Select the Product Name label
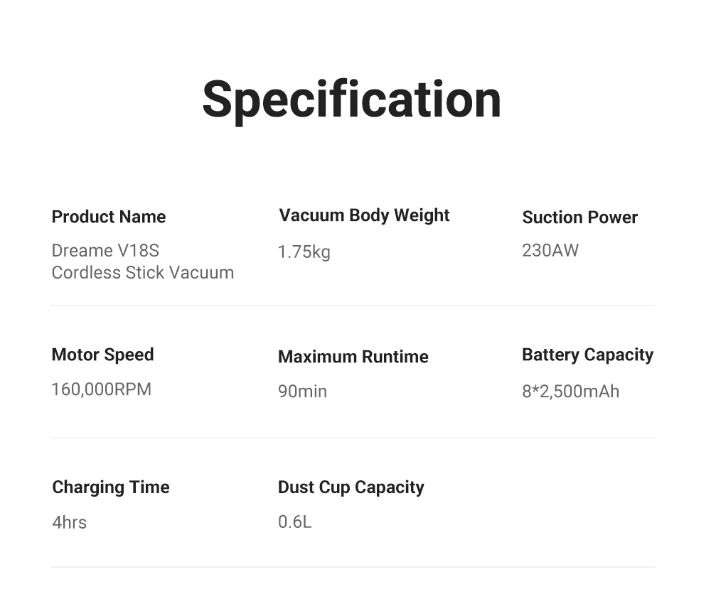The width and height of the screenshot is (711, 616). (x=109, y=217)
